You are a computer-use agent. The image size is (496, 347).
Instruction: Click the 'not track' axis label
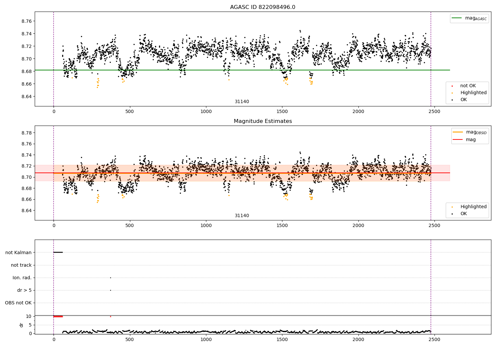pos(21,265)
